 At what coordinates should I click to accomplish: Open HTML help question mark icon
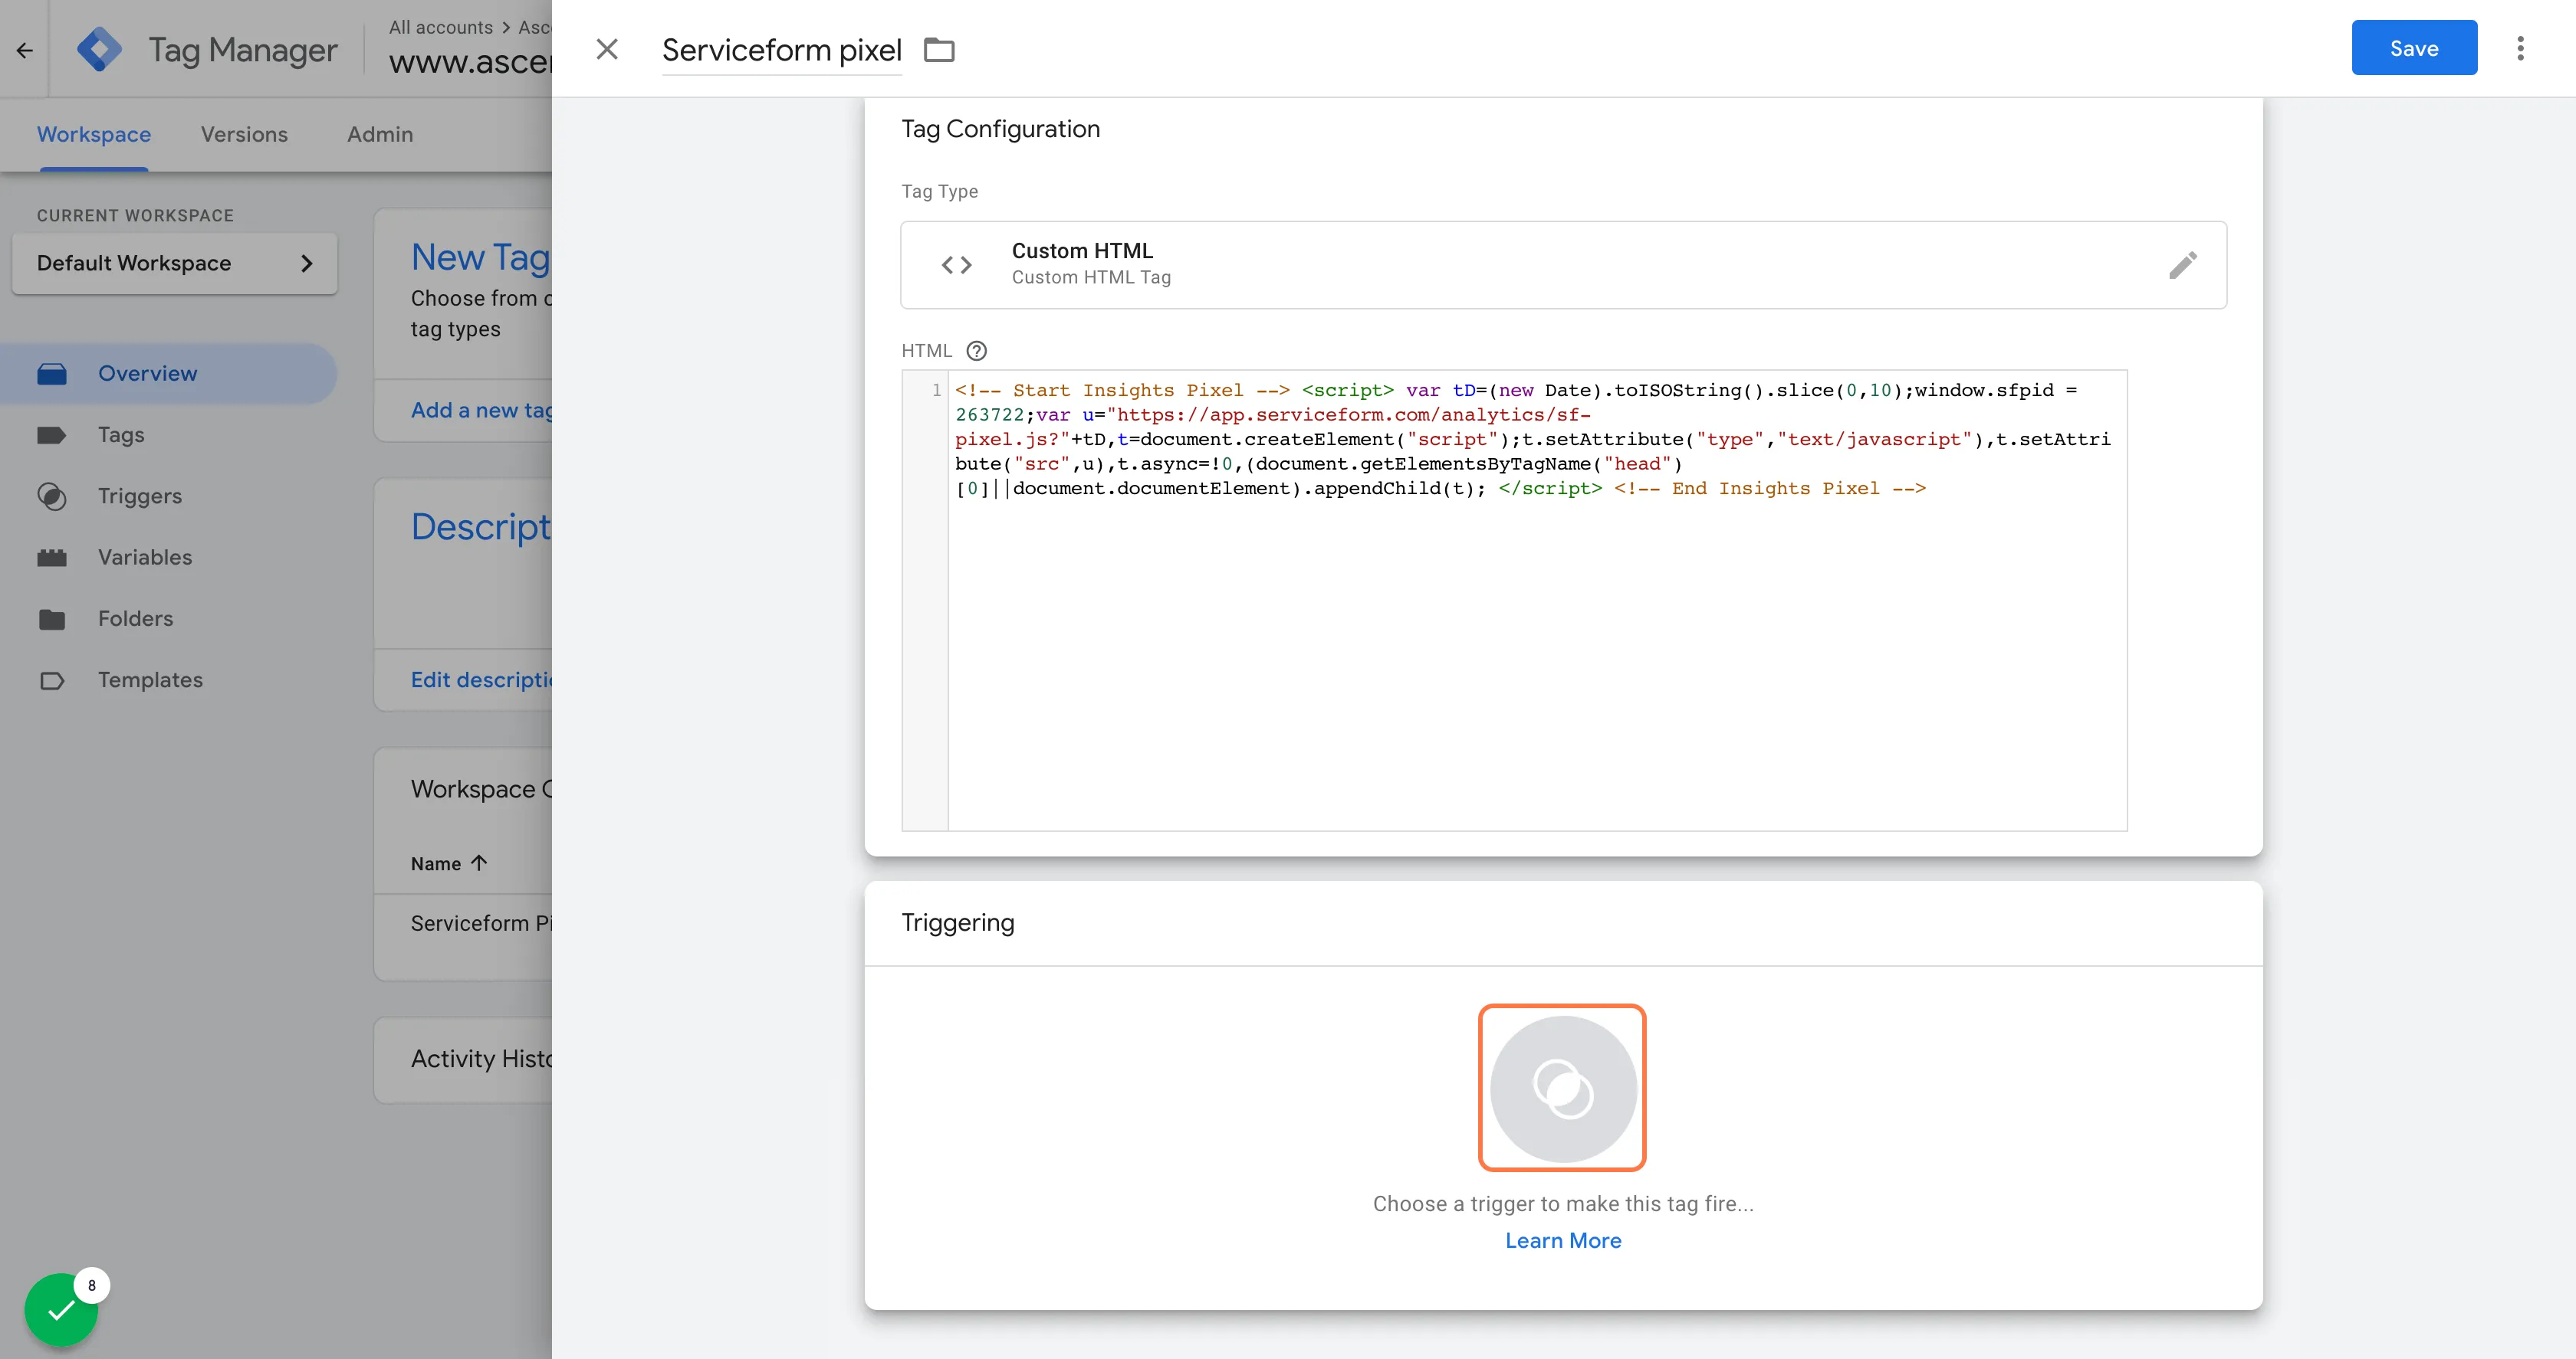977,351
